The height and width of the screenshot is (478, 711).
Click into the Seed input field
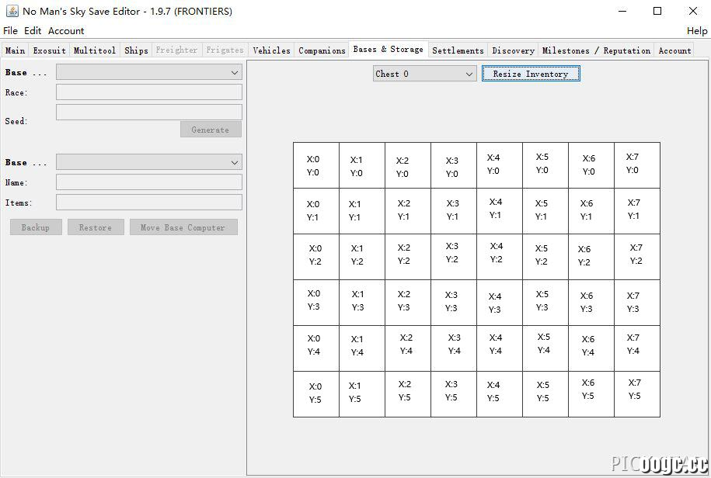click(148, 113)
